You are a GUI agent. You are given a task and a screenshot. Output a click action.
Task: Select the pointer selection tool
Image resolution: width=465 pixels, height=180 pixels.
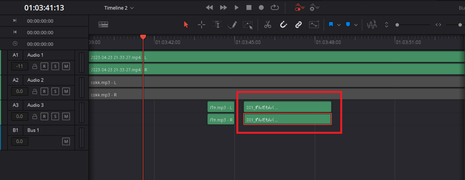pos(186,25)
